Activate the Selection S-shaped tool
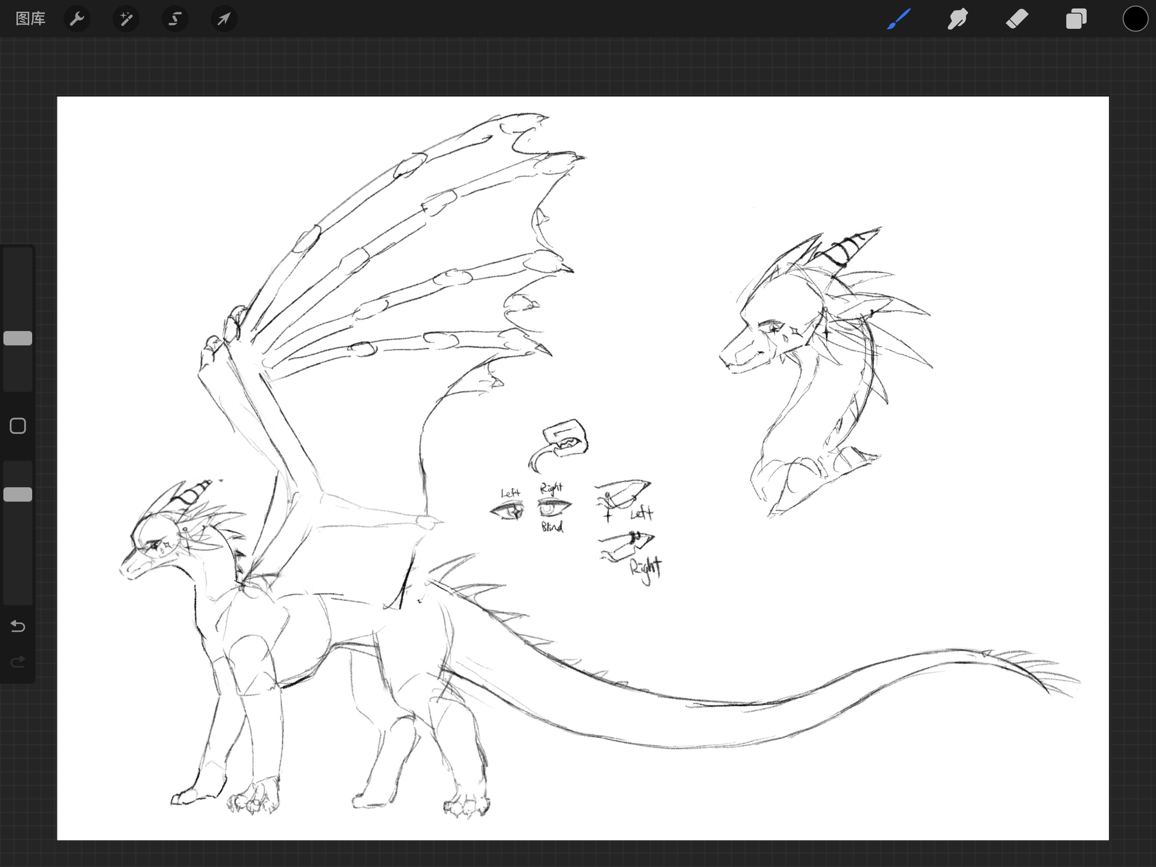This screenshot has height=867, width=1156. [x=175, y=19]
